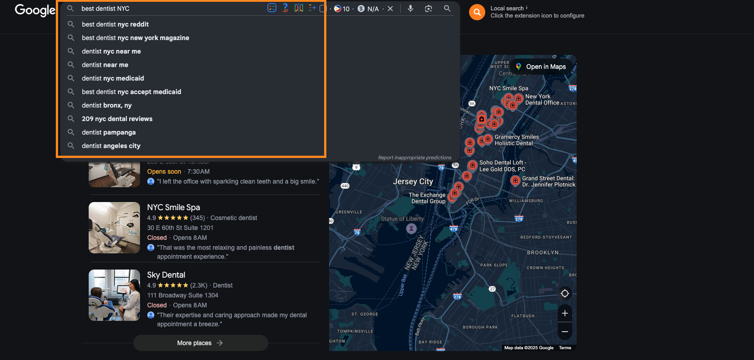
Task: Click the Terms link on the map
Action: 565,348
